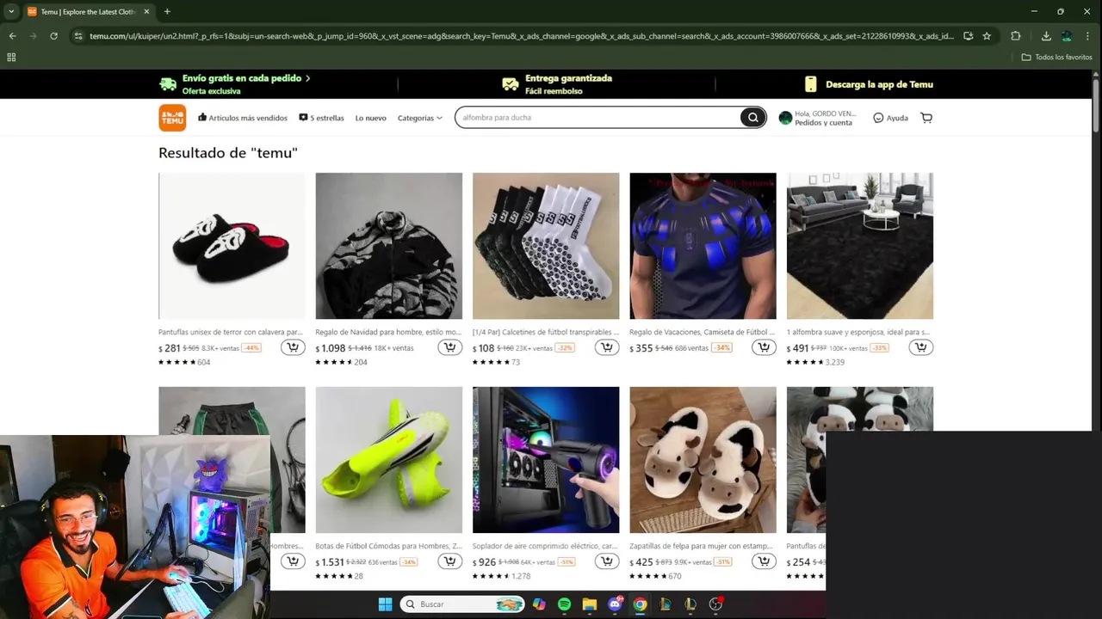Bookmark this page with the star icon
1102x619 pixels.
click(987, 36)
